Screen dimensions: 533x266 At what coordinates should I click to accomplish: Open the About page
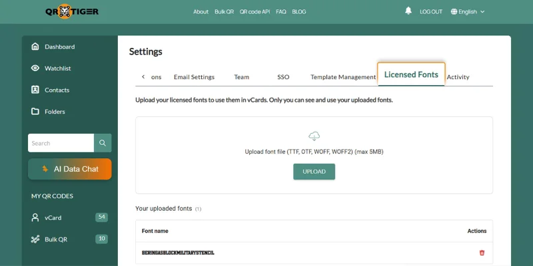click(201, 11)
